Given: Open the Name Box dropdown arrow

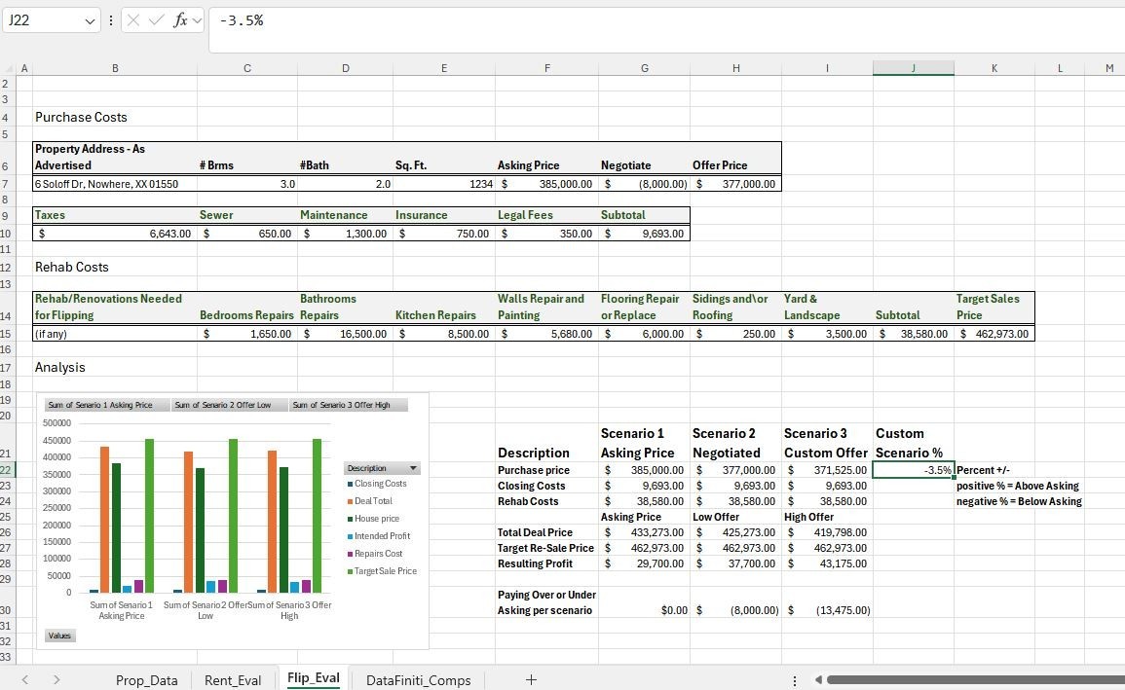Looking at the screenshot, I should click(90, 20).
